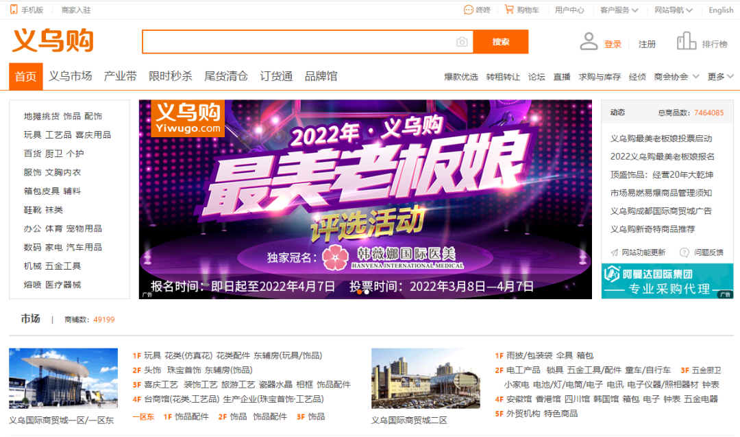Image resolution: width=740 pixels, height=437 pixels.
Task: Open news 义乌购最美老板娘投票启动
Action: (661, 139)
